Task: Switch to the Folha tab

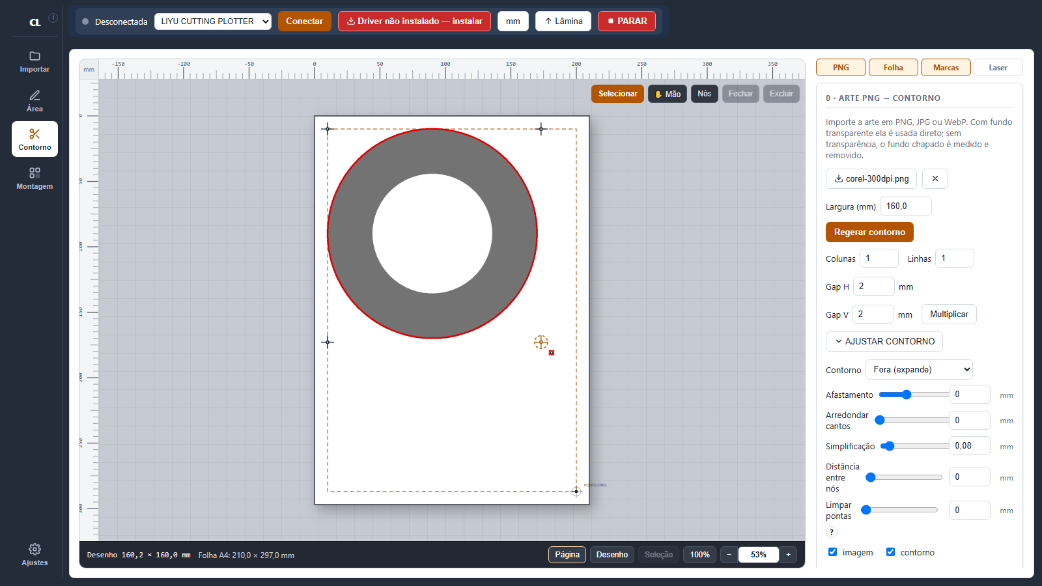Action: click(x=894, y=68)
